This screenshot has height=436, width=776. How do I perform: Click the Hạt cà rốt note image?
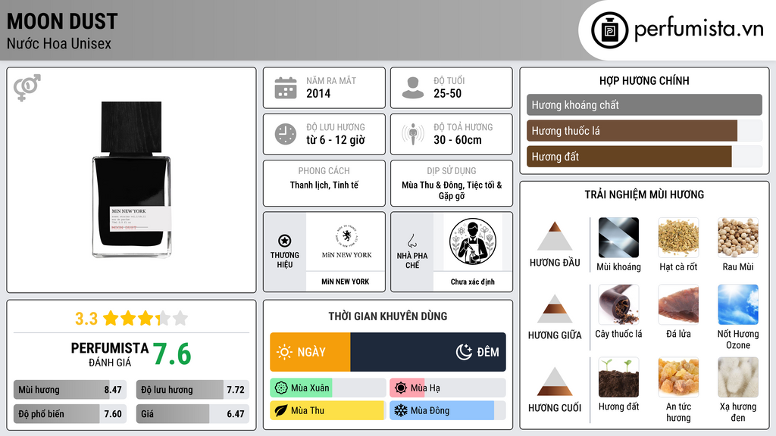(x=678, y=238)
